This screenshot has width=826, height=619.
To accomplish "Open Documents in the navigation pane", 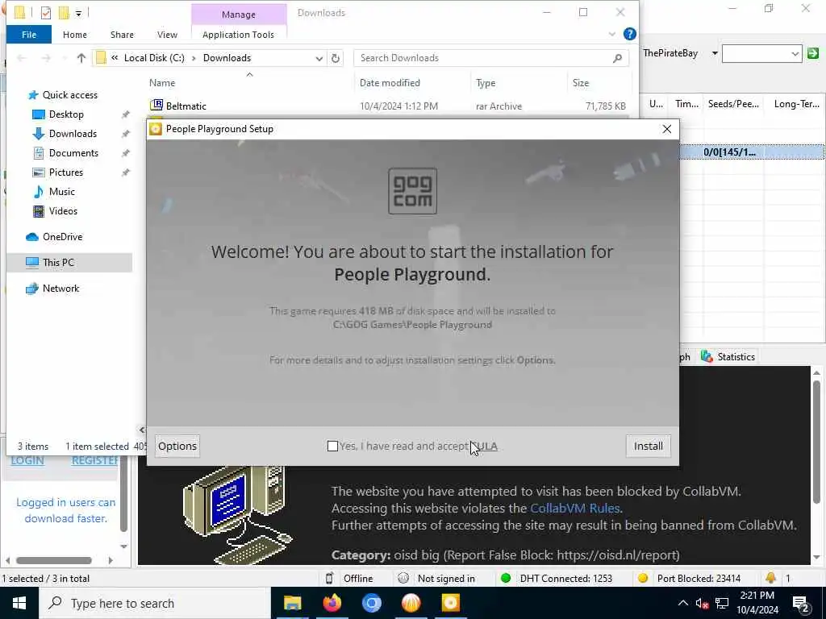I will coord(73,153).
